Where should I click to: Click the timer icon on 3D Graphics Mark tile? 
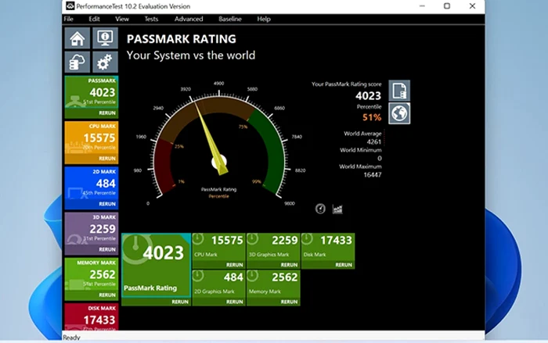coord(252,239)
